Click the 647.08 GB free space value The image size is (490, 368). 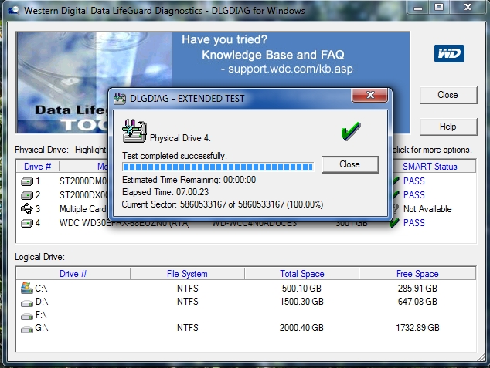(x=417, y=302)
